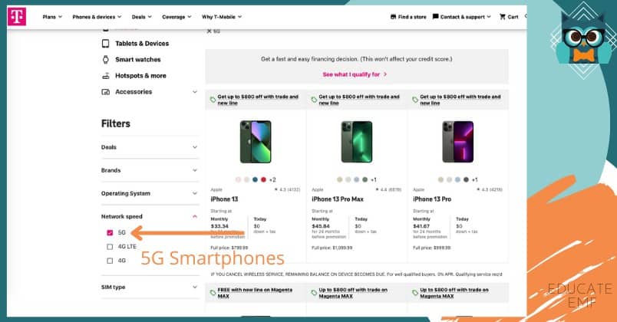Screen dimensions: 617x322
Task: Check the 4G network speed option
Action: coord(110,261)
